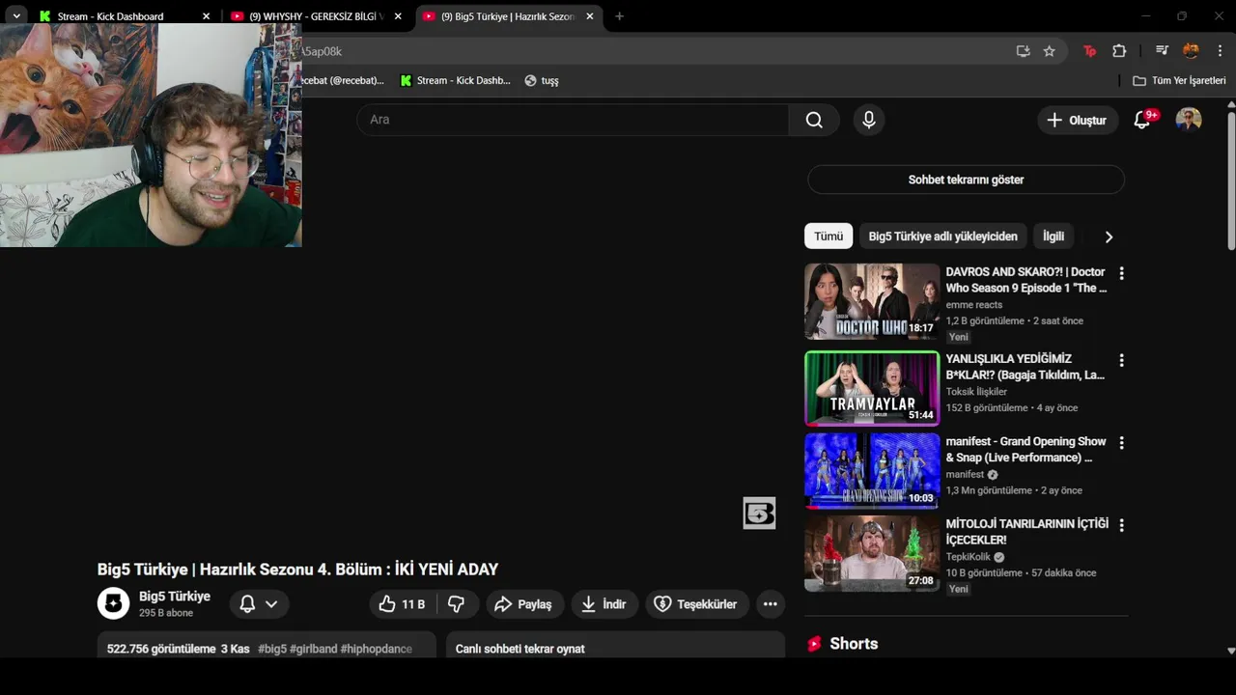Click the install/cast icon in the address bar
Image resolution: width=1236 pixels, height=695 pixels.
[1023, 51]
